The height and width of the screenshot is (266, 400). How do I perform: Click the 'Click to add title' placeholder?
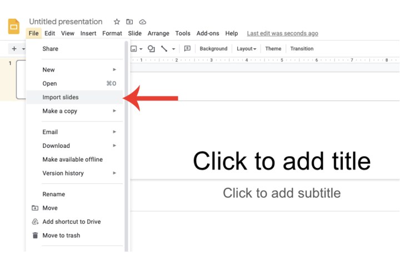click(x=281, y=161)
